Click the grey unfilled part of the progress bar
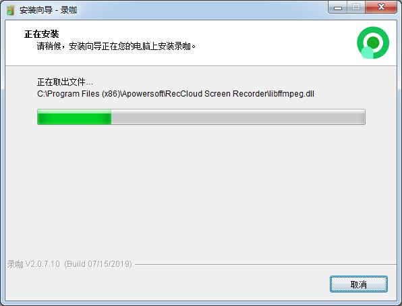Image resolution: width=402 pixels, height=306 pixels. pos(238,117)
